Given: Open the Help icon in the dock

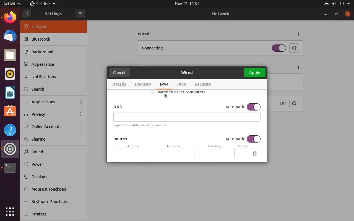Looking at the screenshot, I should [x=10, y=130].
